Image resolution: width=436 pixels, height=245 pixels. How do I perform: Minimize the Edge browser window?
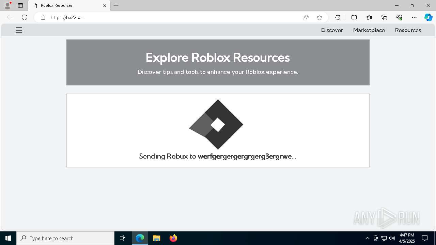pyautogui.click(x=396, y=5)
